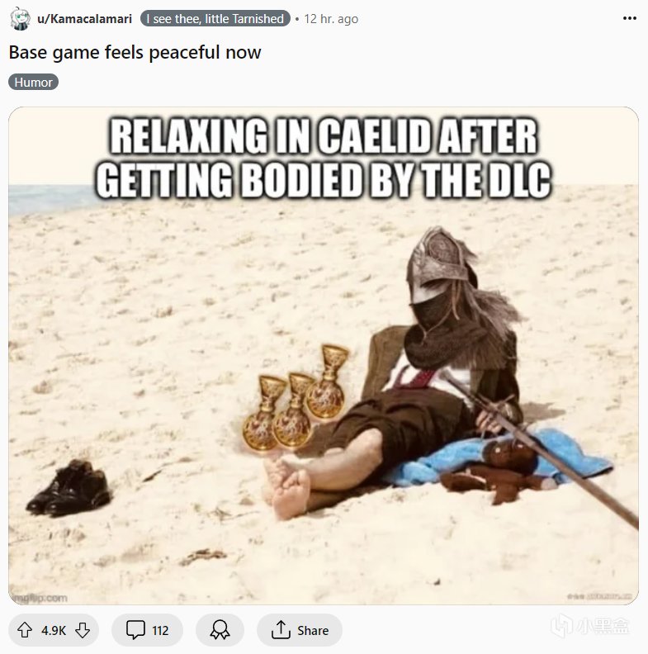The image size is (648, 654).
Task: Click the 4.9K vote count
Action: point(54,630)
